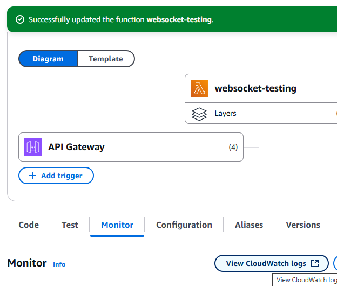The image size is (337, 294).
Task: Click the Add trigger button
Action: (x=56, y=176)
